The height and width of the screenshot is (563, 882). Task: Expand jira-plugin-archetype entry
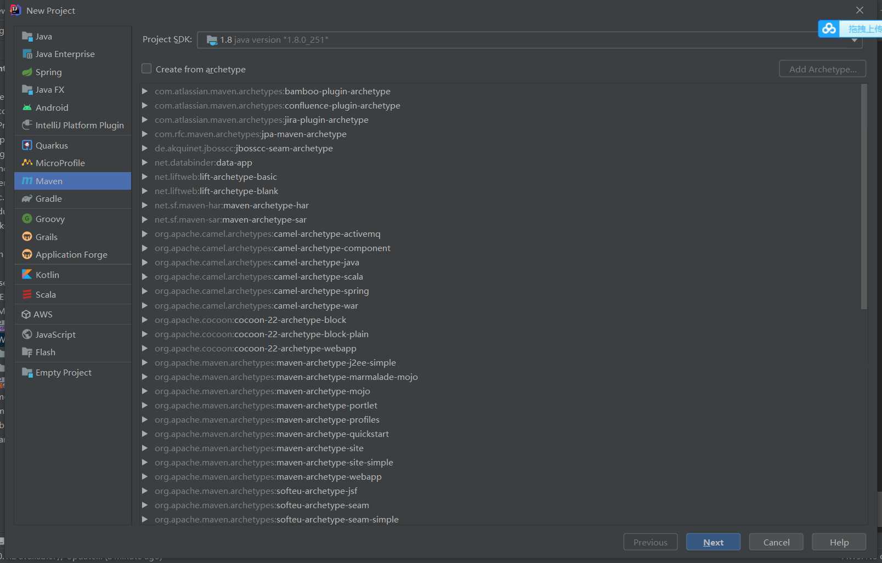tap(145, 120)
